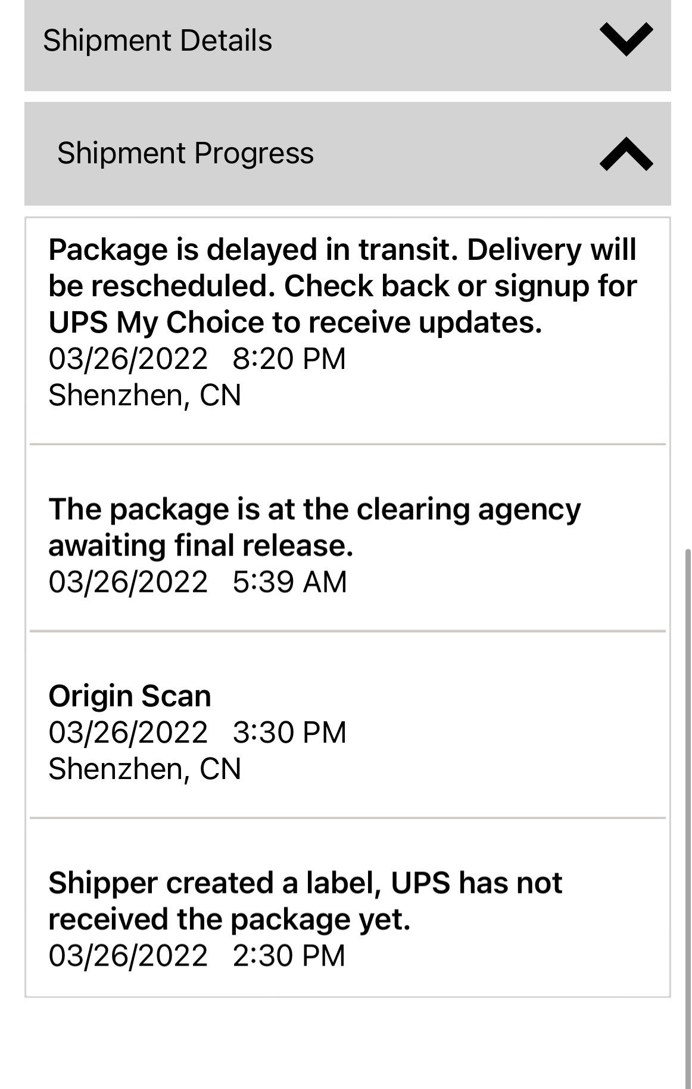Screen dimensions: 692x1089
Task: Click the 03/26/2022 2:30 PM timestamp
Action: click(x=197, y=955)
